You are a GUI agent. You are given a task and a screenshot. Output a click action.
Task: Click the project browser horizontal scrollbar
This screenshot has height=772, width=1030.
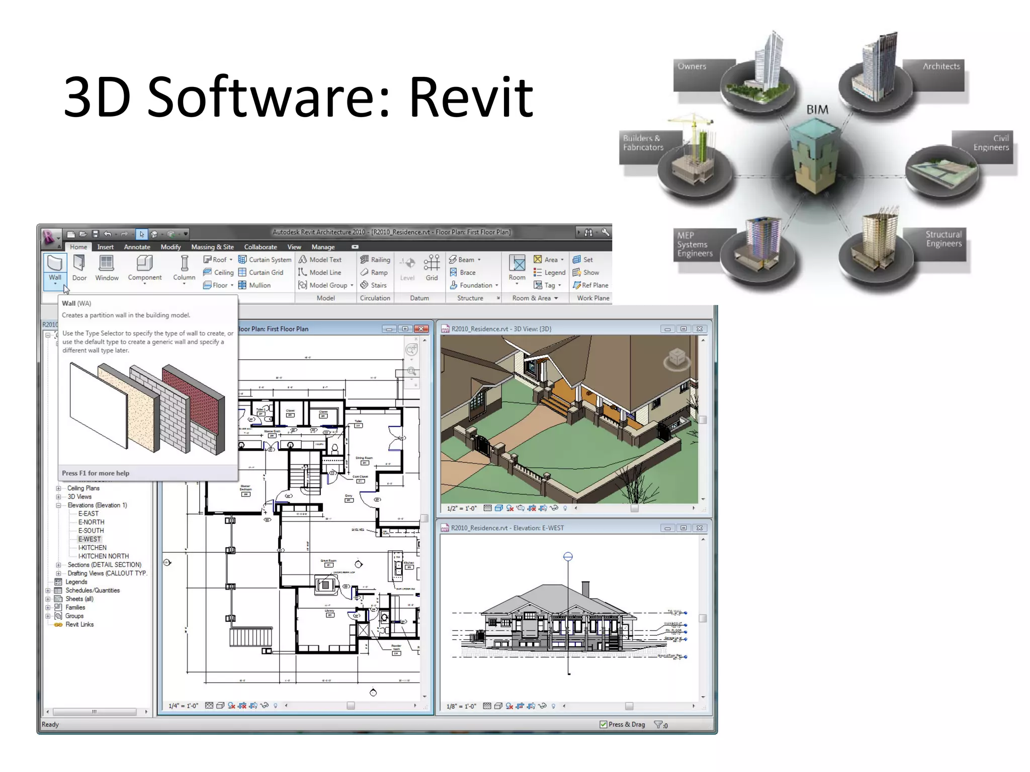(x=95, y=712)
